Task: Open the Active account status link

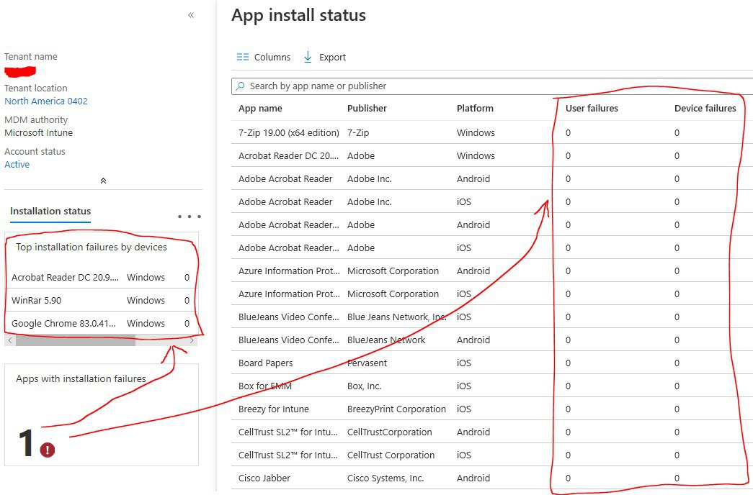Action: pos(17,165)
